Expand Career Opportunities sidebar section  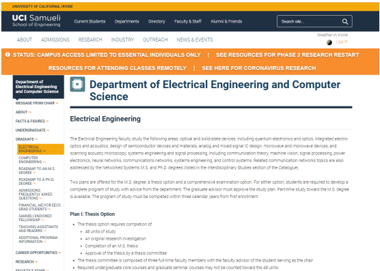click(x=38, y=253)
